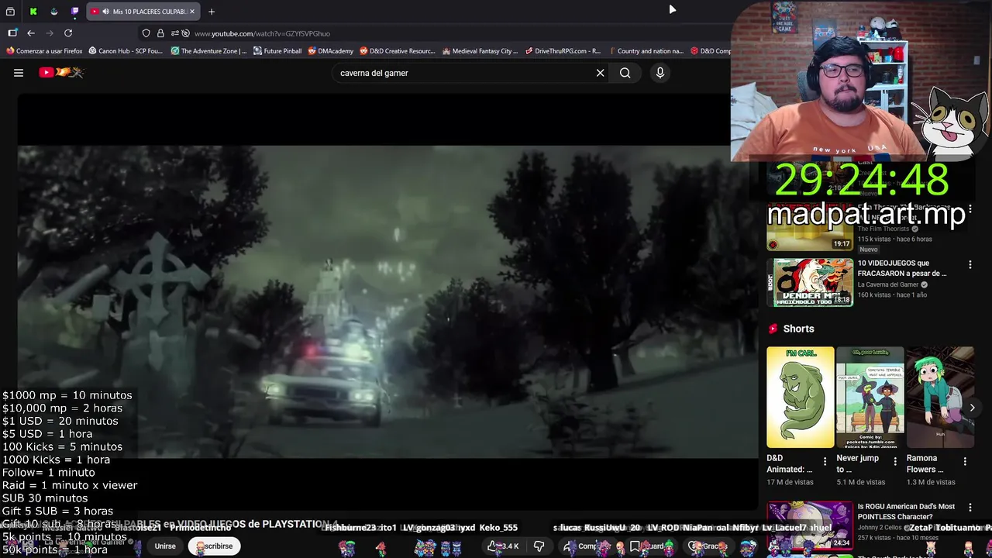
Task: Click the Gracias thanks button
Action: point(710,546)
